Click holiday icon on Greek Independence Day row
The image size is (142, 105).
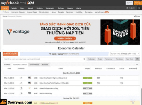coord(21,88)
